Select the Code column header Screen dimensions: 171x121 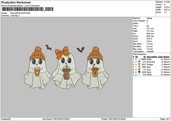[160, 57]
